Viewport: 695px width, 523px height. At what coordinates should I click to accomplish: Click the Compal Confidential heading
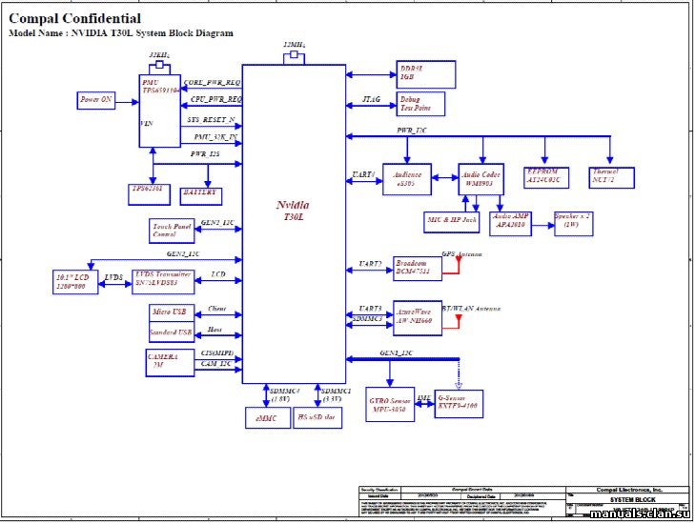(75, 18)
